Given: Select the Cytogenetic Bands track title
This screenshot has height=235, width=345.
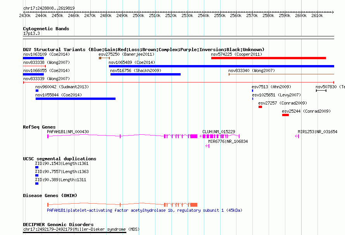Looking at the screenshot, I should pos(46,29).
